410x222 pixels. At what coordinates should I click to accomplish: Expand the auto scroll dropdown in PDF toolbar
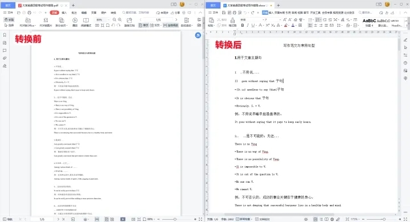[192, 26]
